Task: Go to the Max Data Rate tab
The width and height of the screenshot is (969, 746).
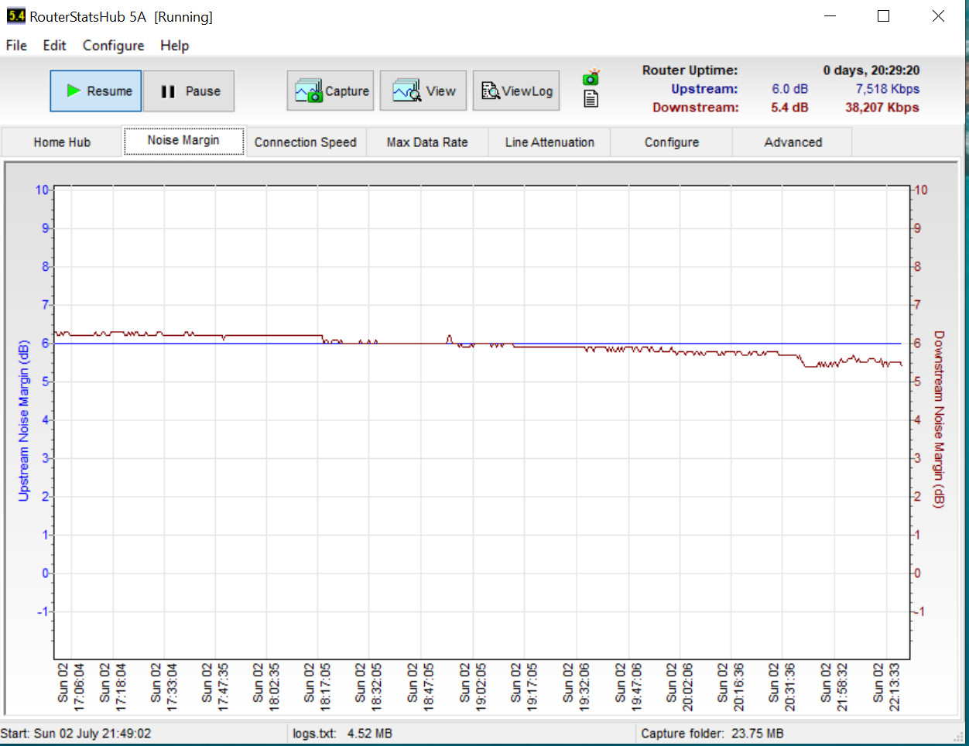Action: click(x=427, y=142)
